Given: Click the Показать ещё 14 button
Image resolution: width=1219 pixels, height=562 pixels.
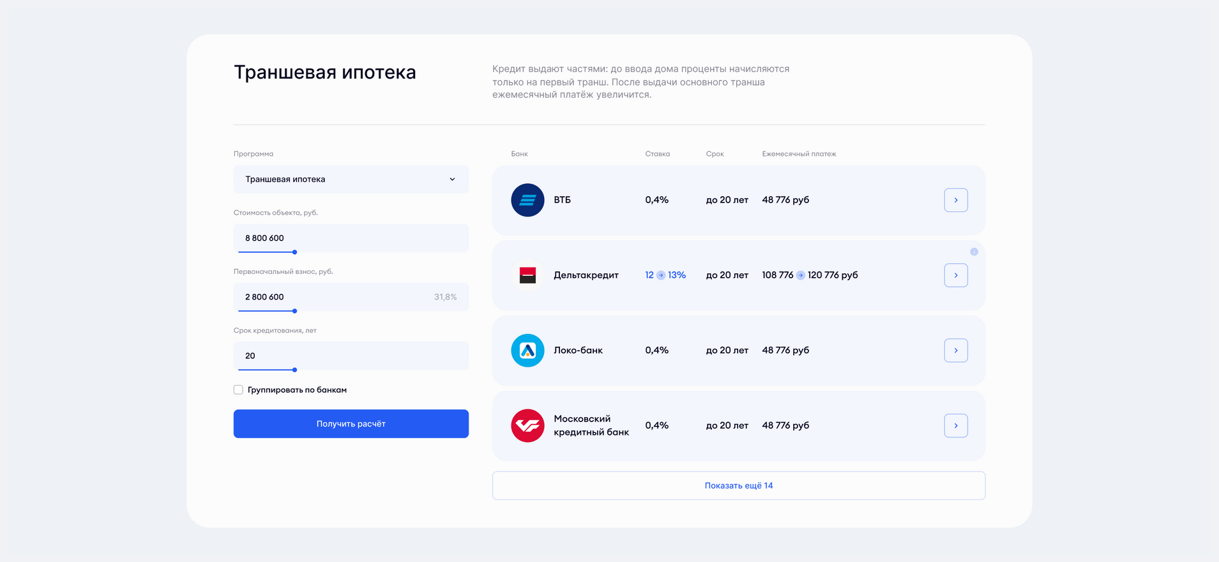Looking at the screenshot, I should coord(739,485).
